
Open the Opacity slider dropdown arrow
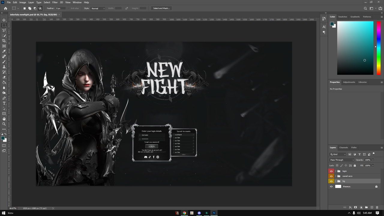click(x=373, y=160)
